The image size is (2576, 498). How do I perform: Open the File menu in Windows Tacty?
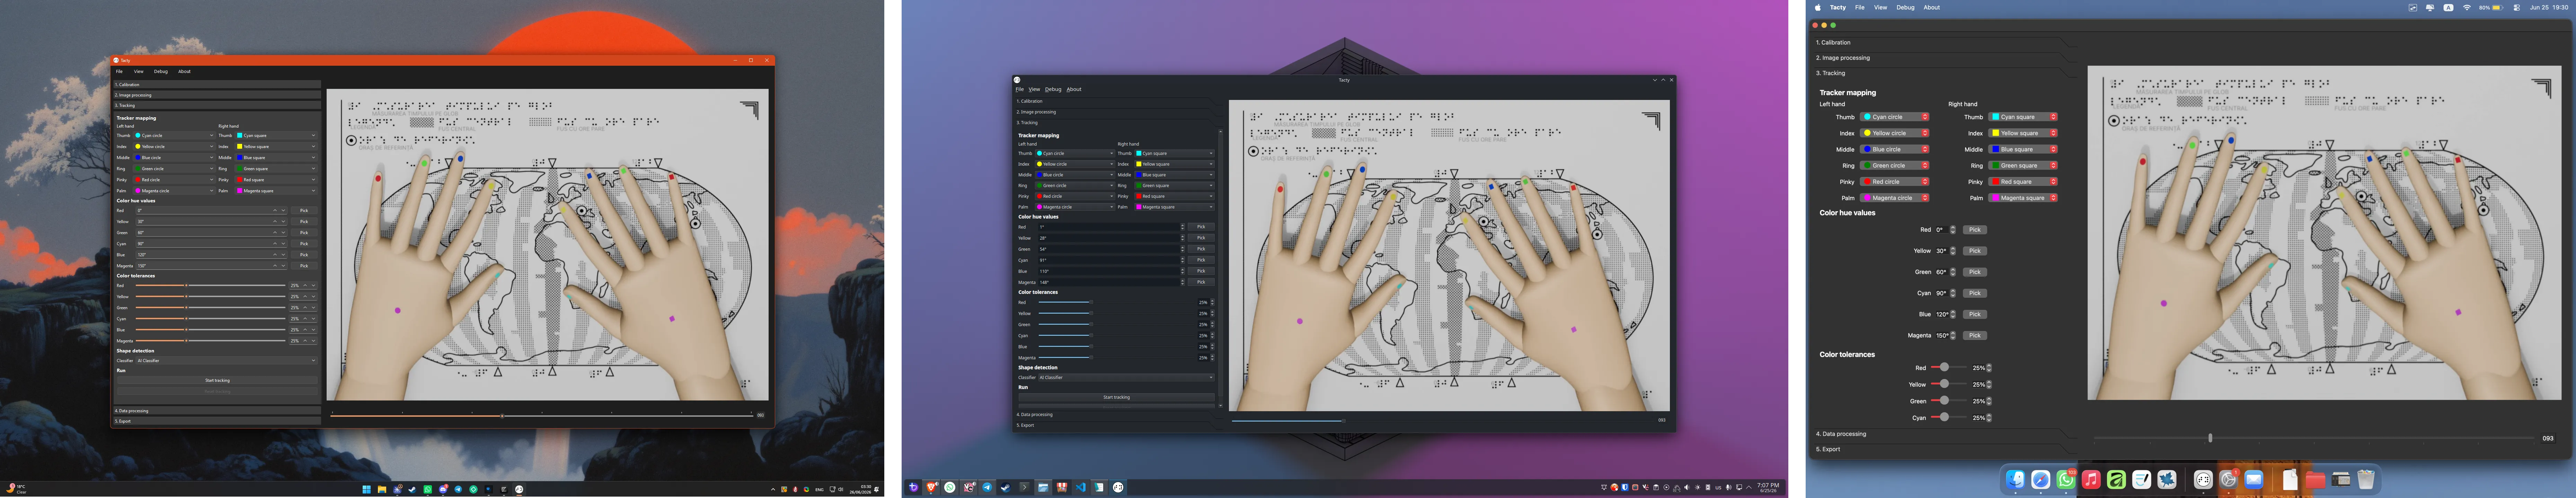point(119,72)
